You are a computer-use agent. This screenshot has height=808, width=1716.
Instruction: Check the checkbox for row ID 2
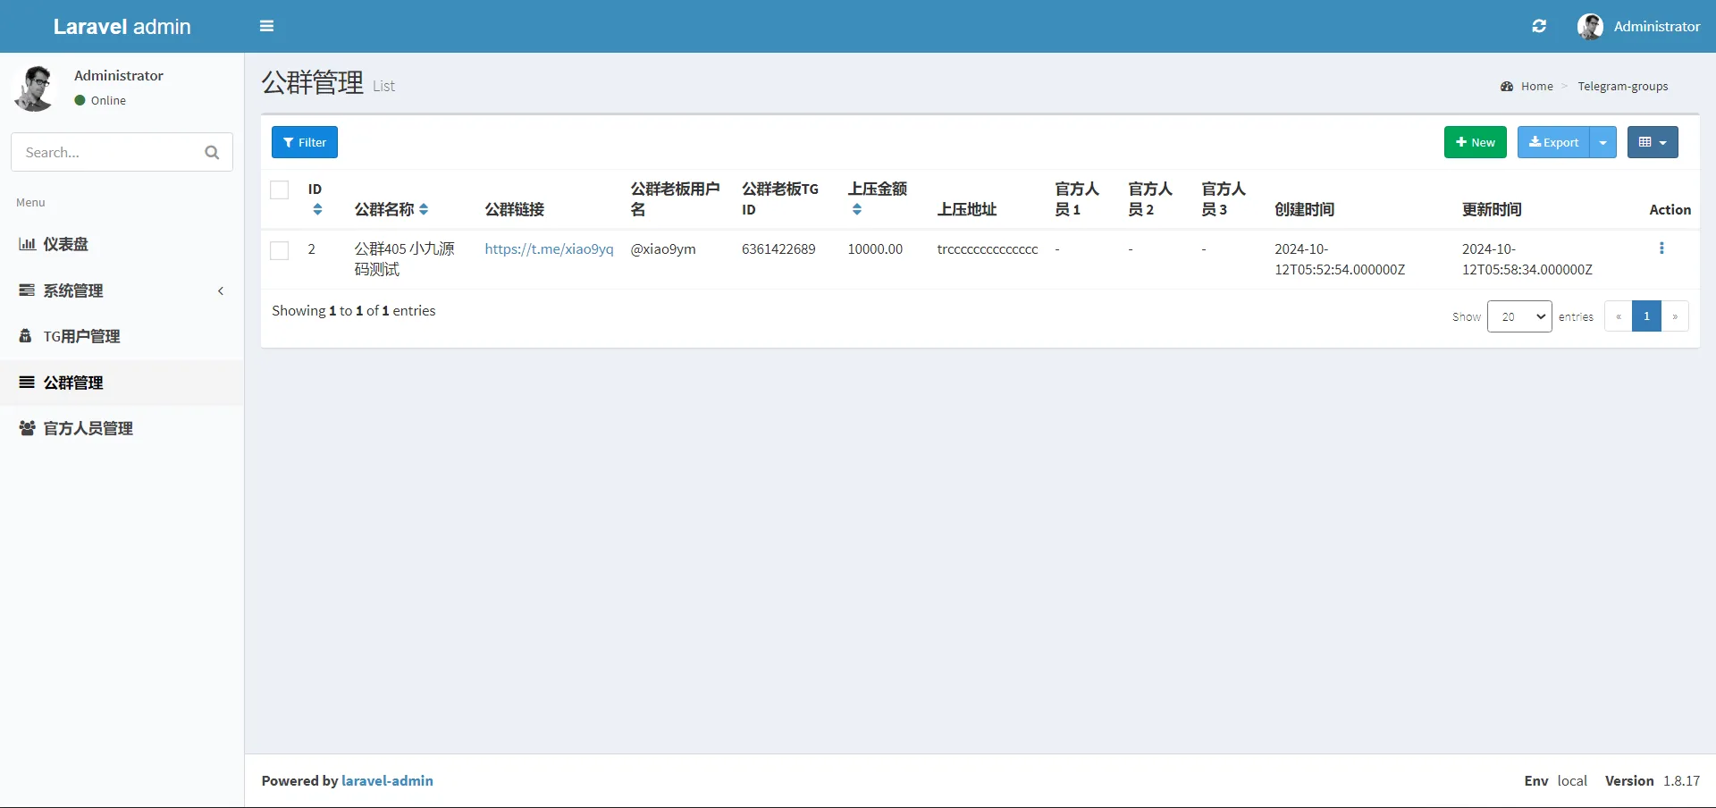280,250
